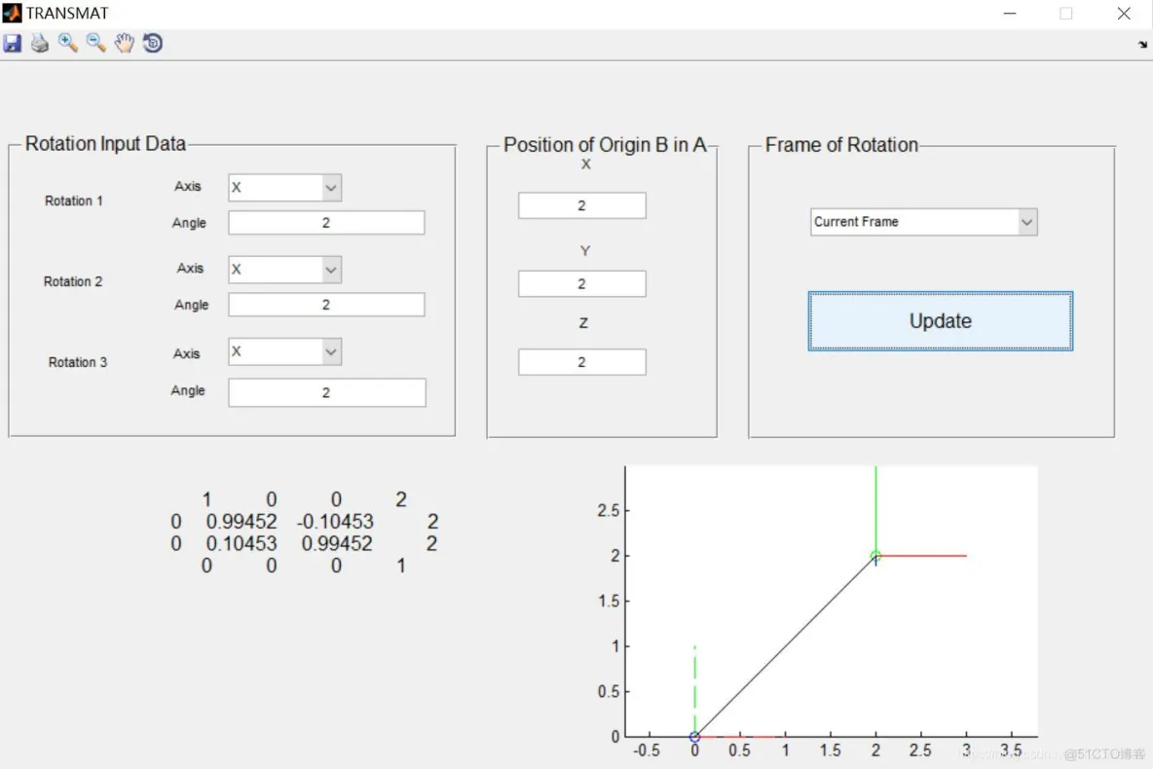Image resolution: width=1153 pixels, height=769 pixels.
Task: Click the matrix value -0.10453
Action: coord(335,522)
